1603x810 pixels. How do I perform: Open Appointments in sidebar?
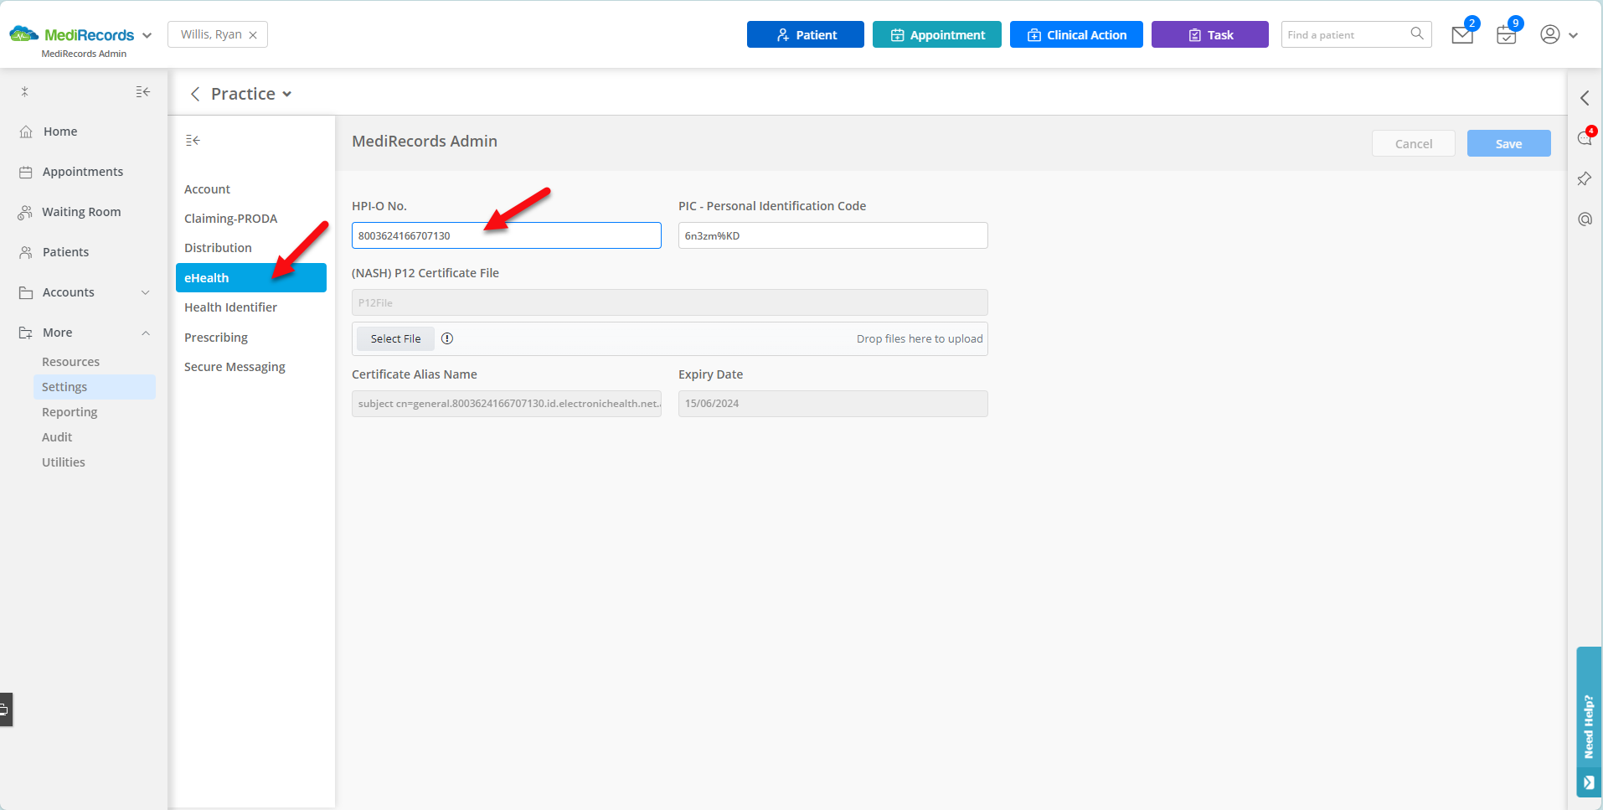[83, 172]
